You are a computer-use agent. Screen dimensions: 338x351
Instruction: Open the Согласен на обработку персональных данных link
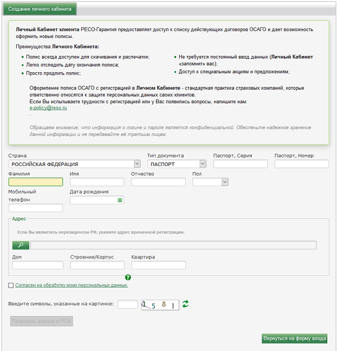tap(72, 286)
